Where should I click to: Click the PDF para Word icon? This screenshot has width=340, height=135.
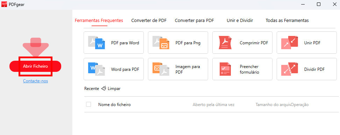pyautogui.click(x=97, y=43)
